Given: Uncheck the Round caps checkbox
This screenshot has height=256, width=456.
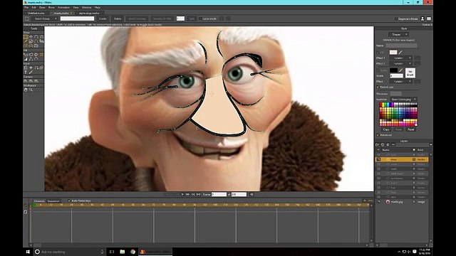Looking at the screenshot, I should [x=378, y=87].
